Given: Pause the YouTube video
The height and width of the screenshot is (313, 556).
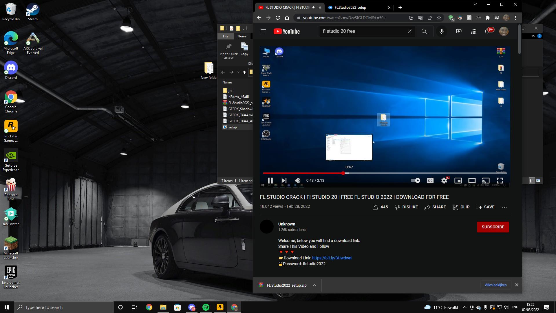Looking at the screenshot, I should click(x=270, y=181).
